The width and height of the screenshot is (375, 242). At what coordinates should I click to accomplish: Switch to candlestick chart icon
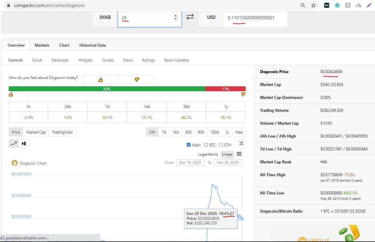coord(24,143)
